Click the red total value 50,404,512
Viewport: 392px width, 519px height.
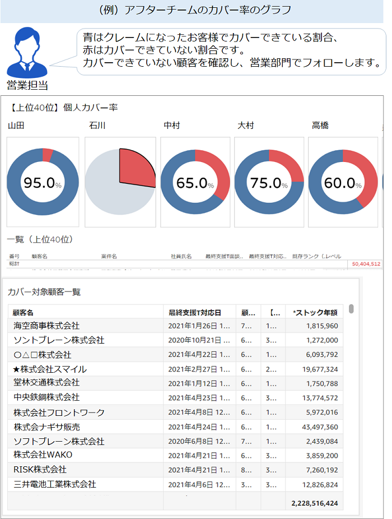366,263
